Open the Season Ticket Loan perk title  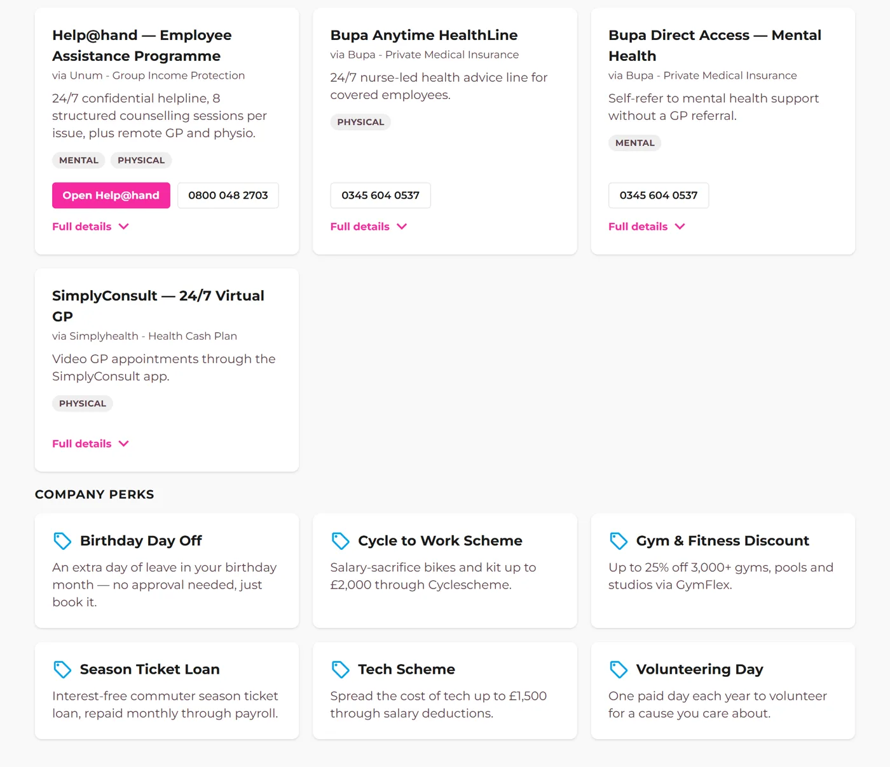click(150, 669)
